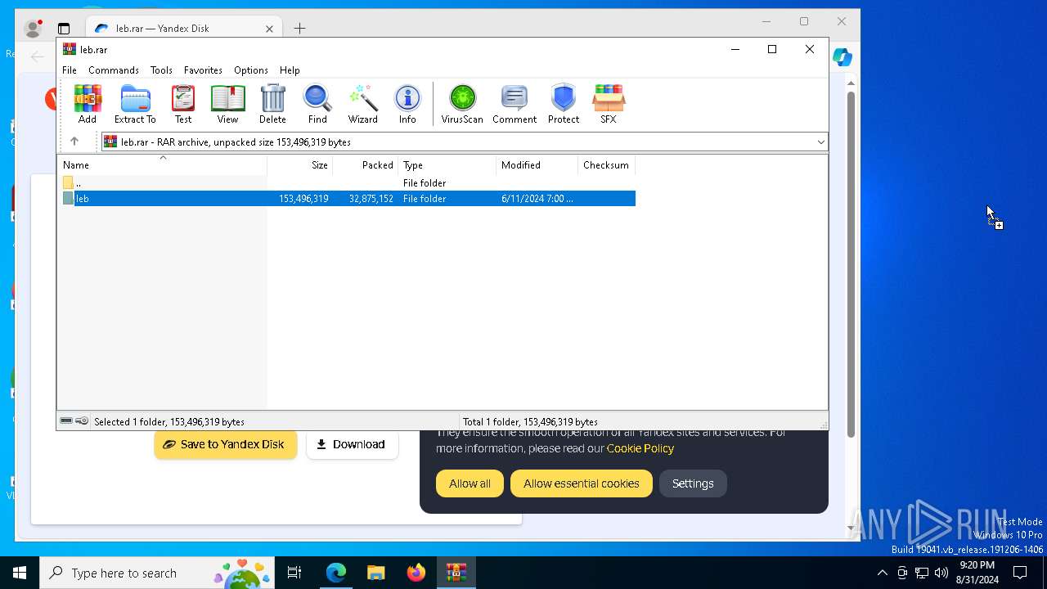Click the browser page vertical scrollbar
The image size is (1047, 589).
pos(851,264)
